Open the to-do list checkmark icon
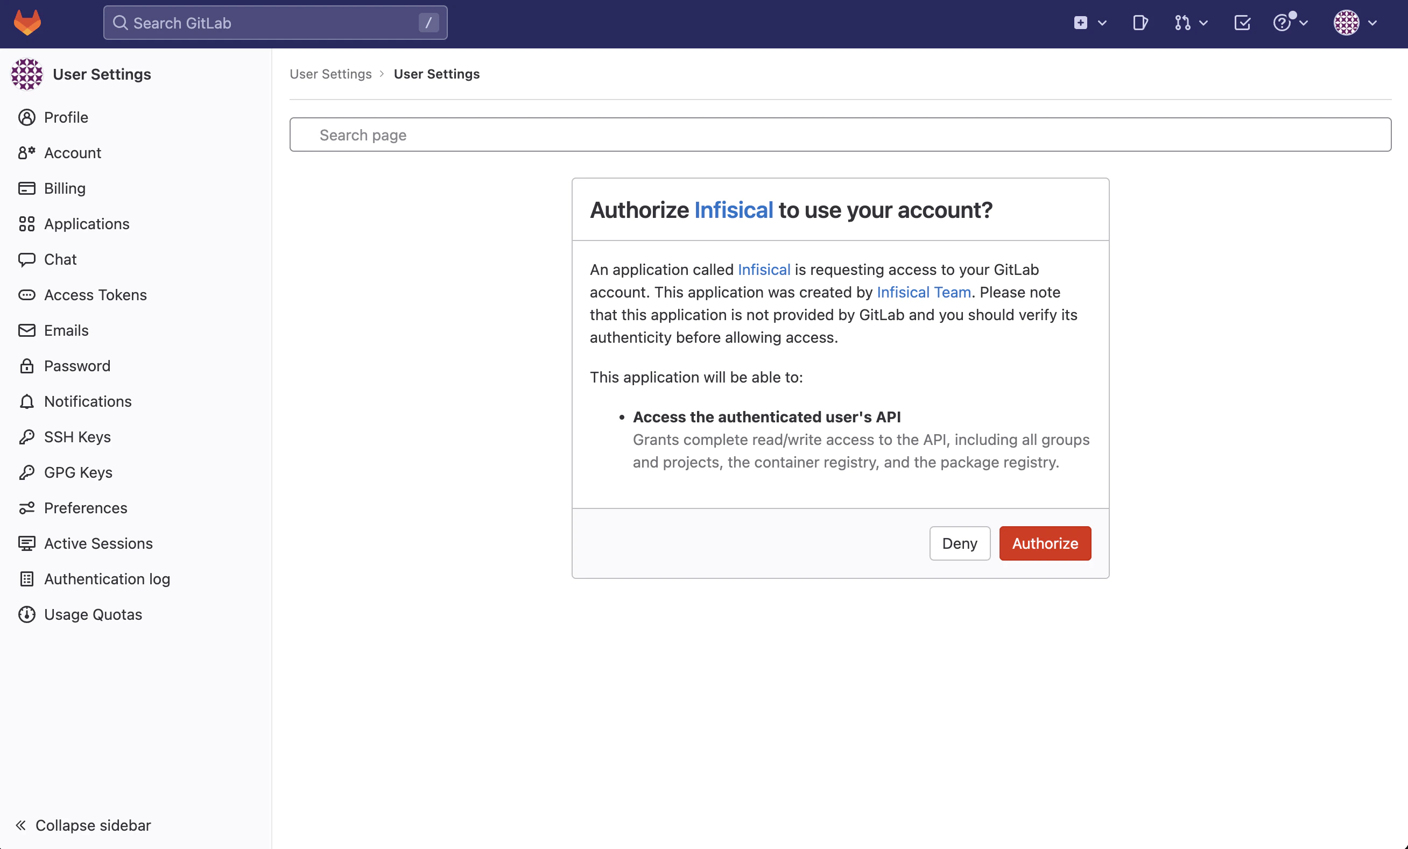 click(1242, 23)
